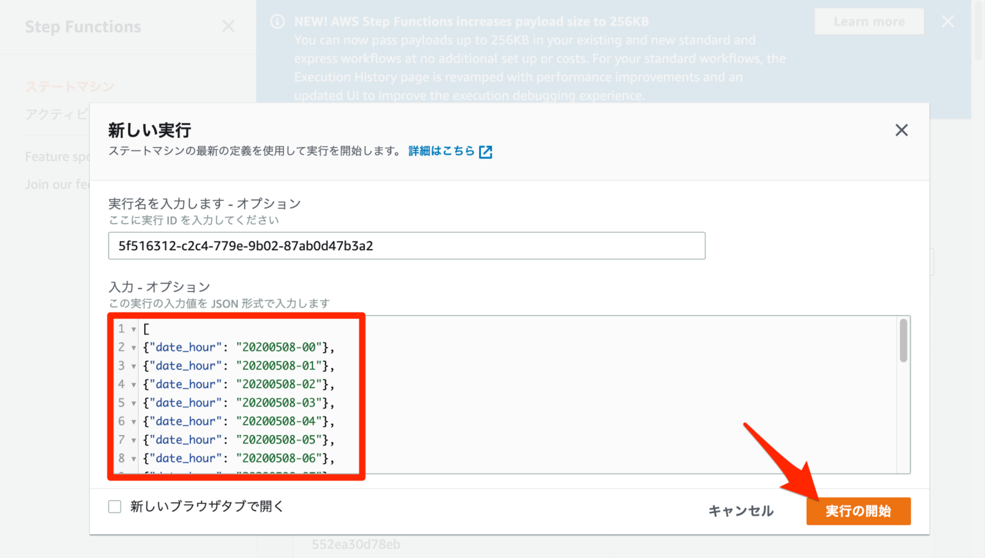Viewport: 985px width, 558px height.
Task: Close the Step Functions side panel
Action: (228, 26)
